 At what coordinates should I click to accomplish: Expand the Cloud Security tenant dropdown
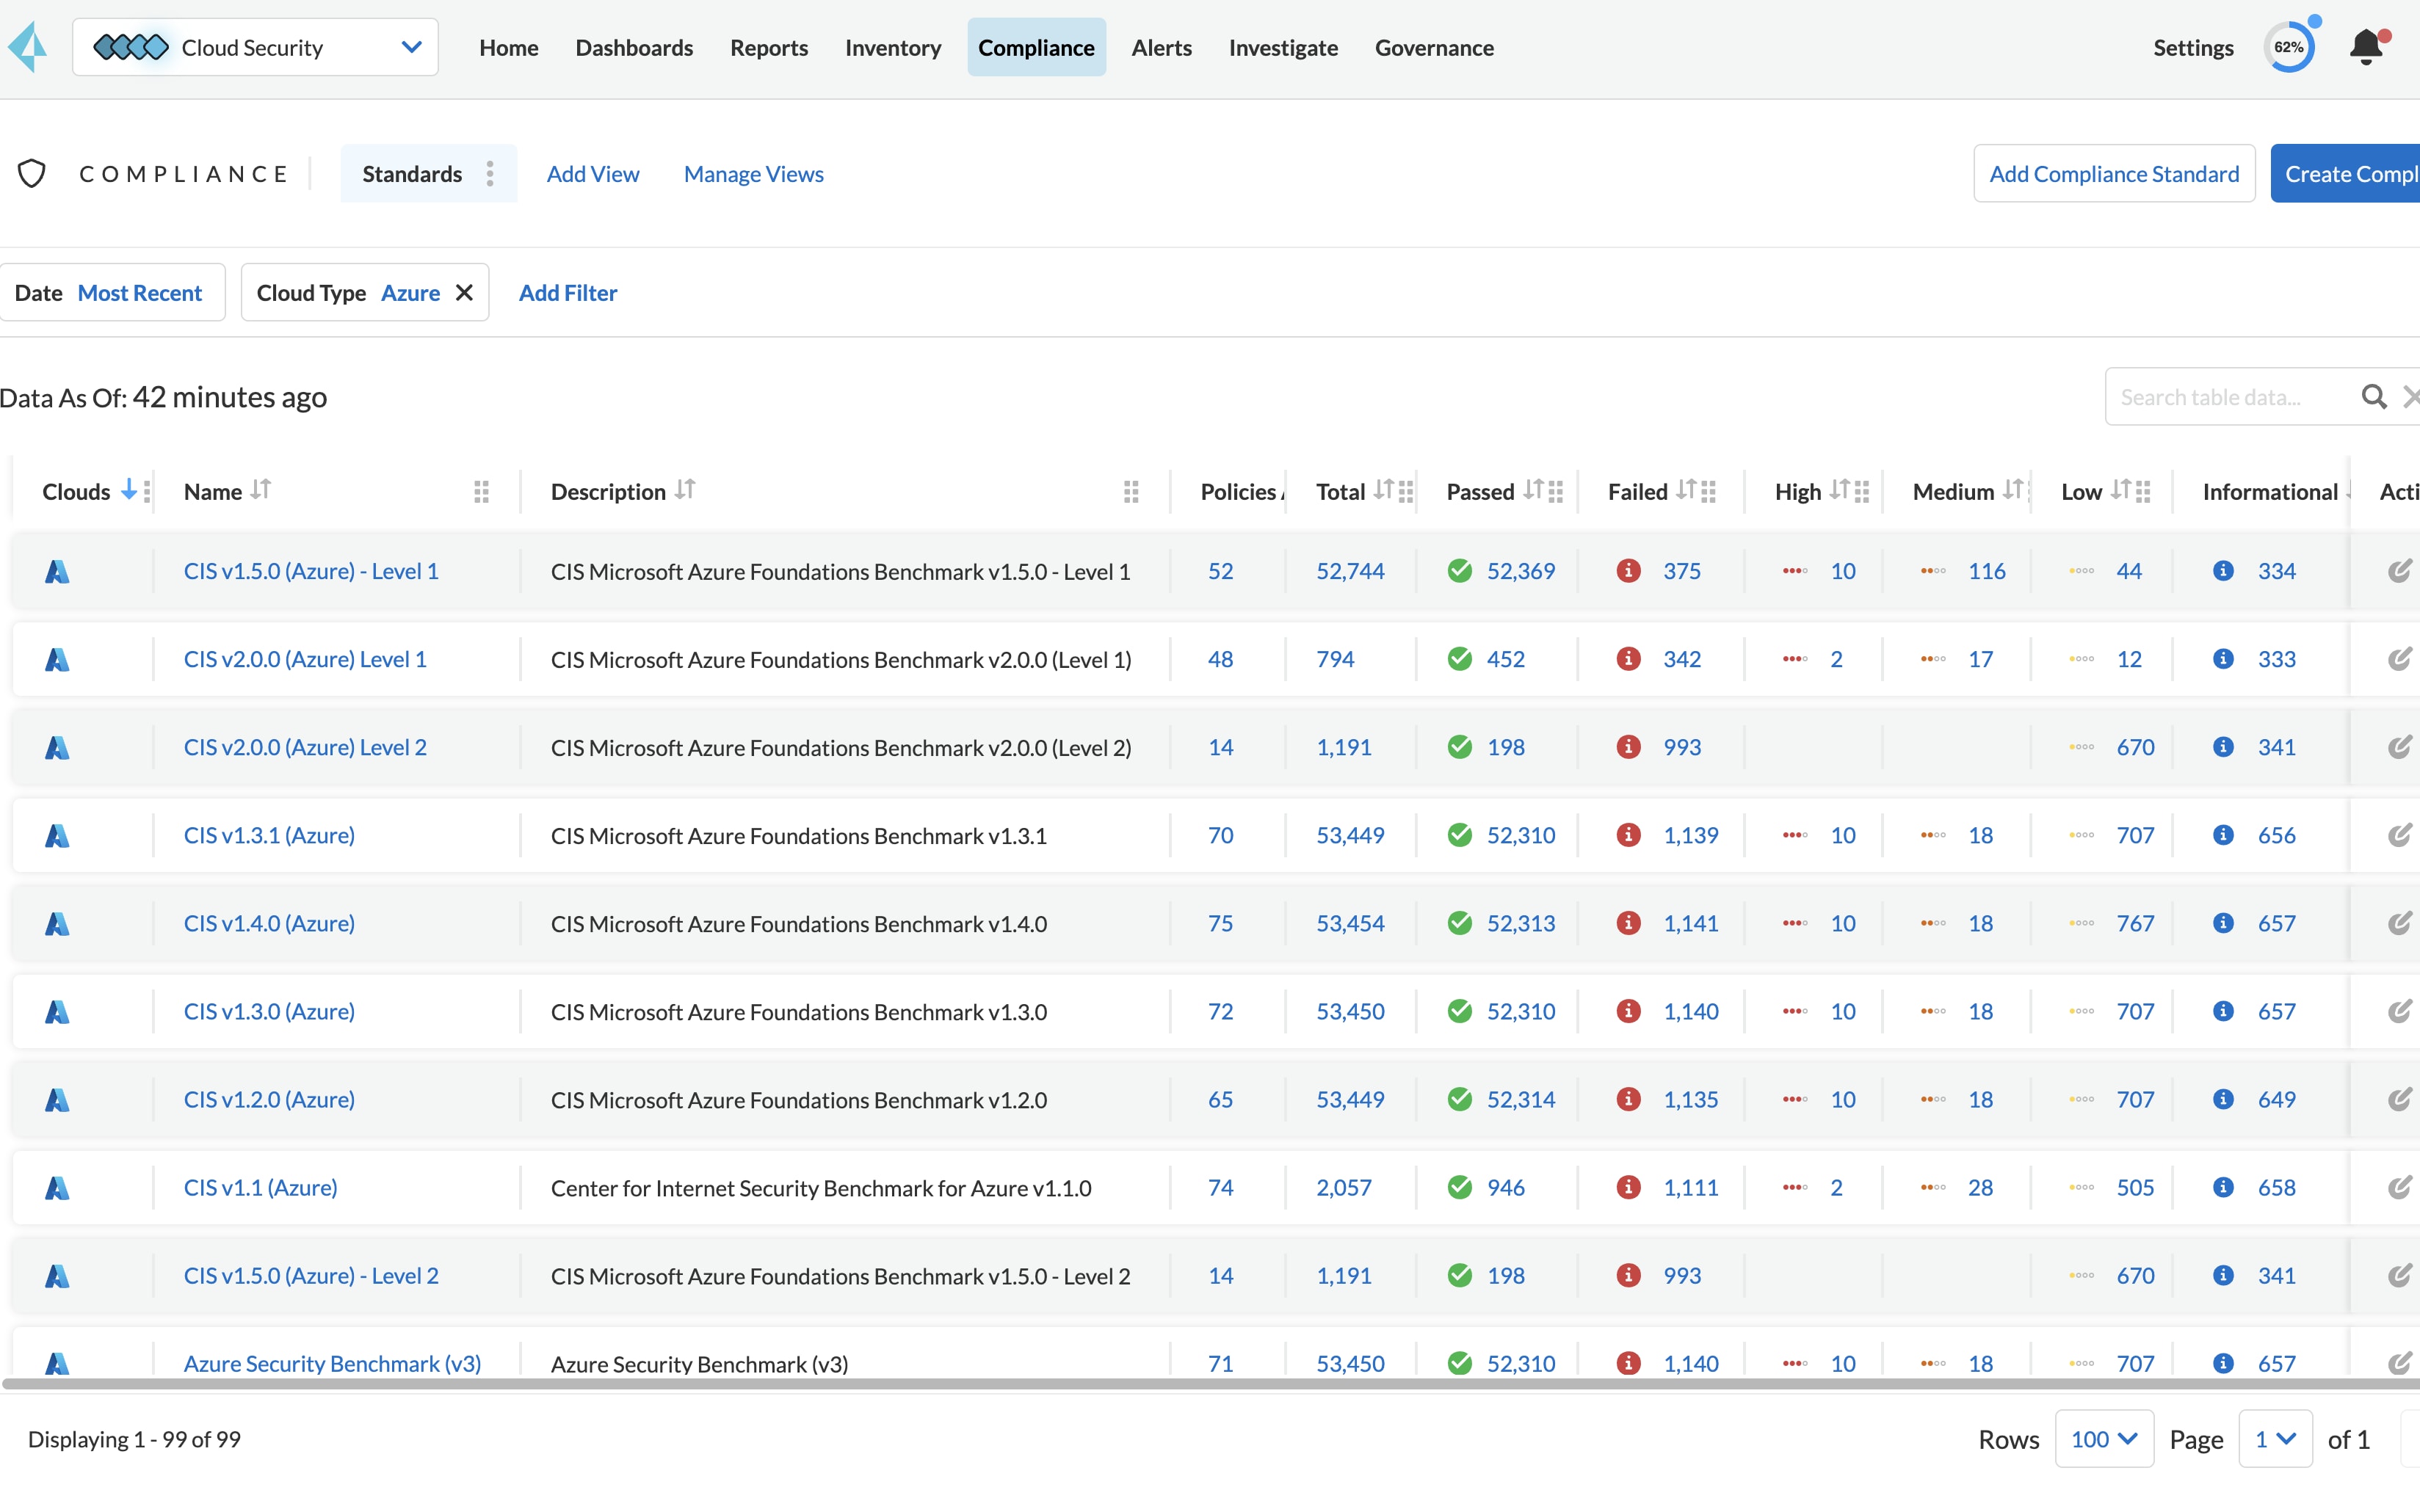[x=411, y=47]
